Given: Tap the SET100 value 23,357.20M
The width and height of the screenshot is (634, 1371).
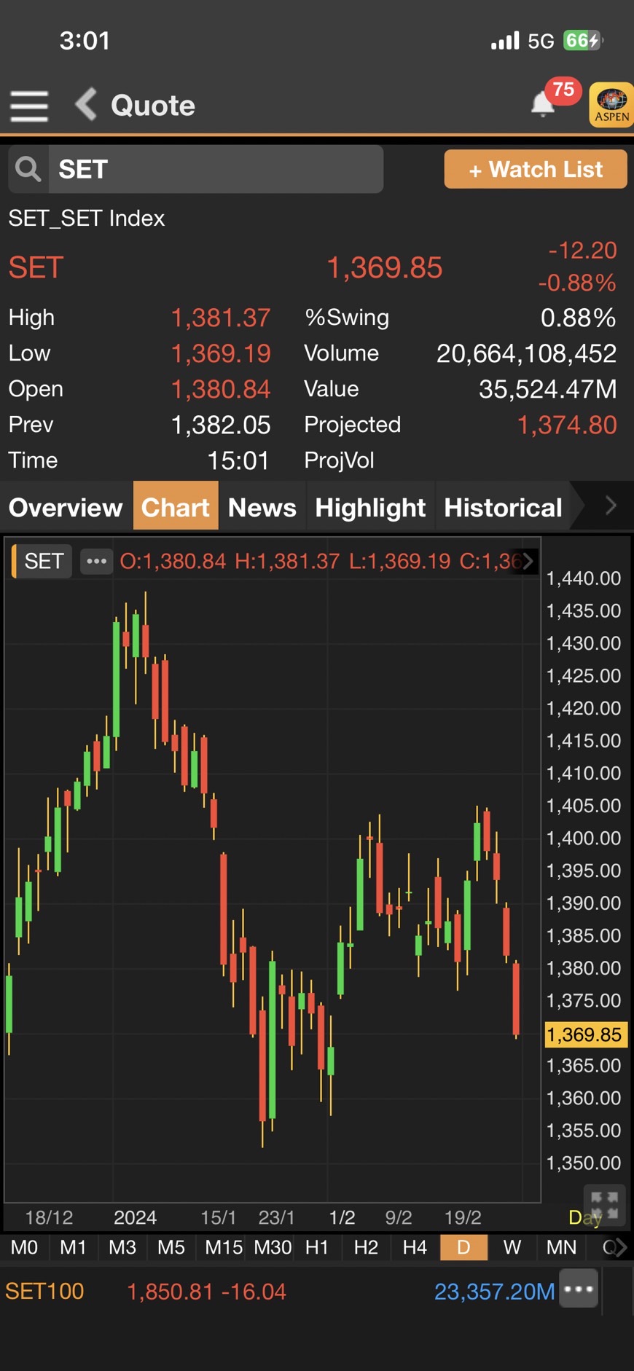Looking at the screenshot, I should pos(495,1292).
